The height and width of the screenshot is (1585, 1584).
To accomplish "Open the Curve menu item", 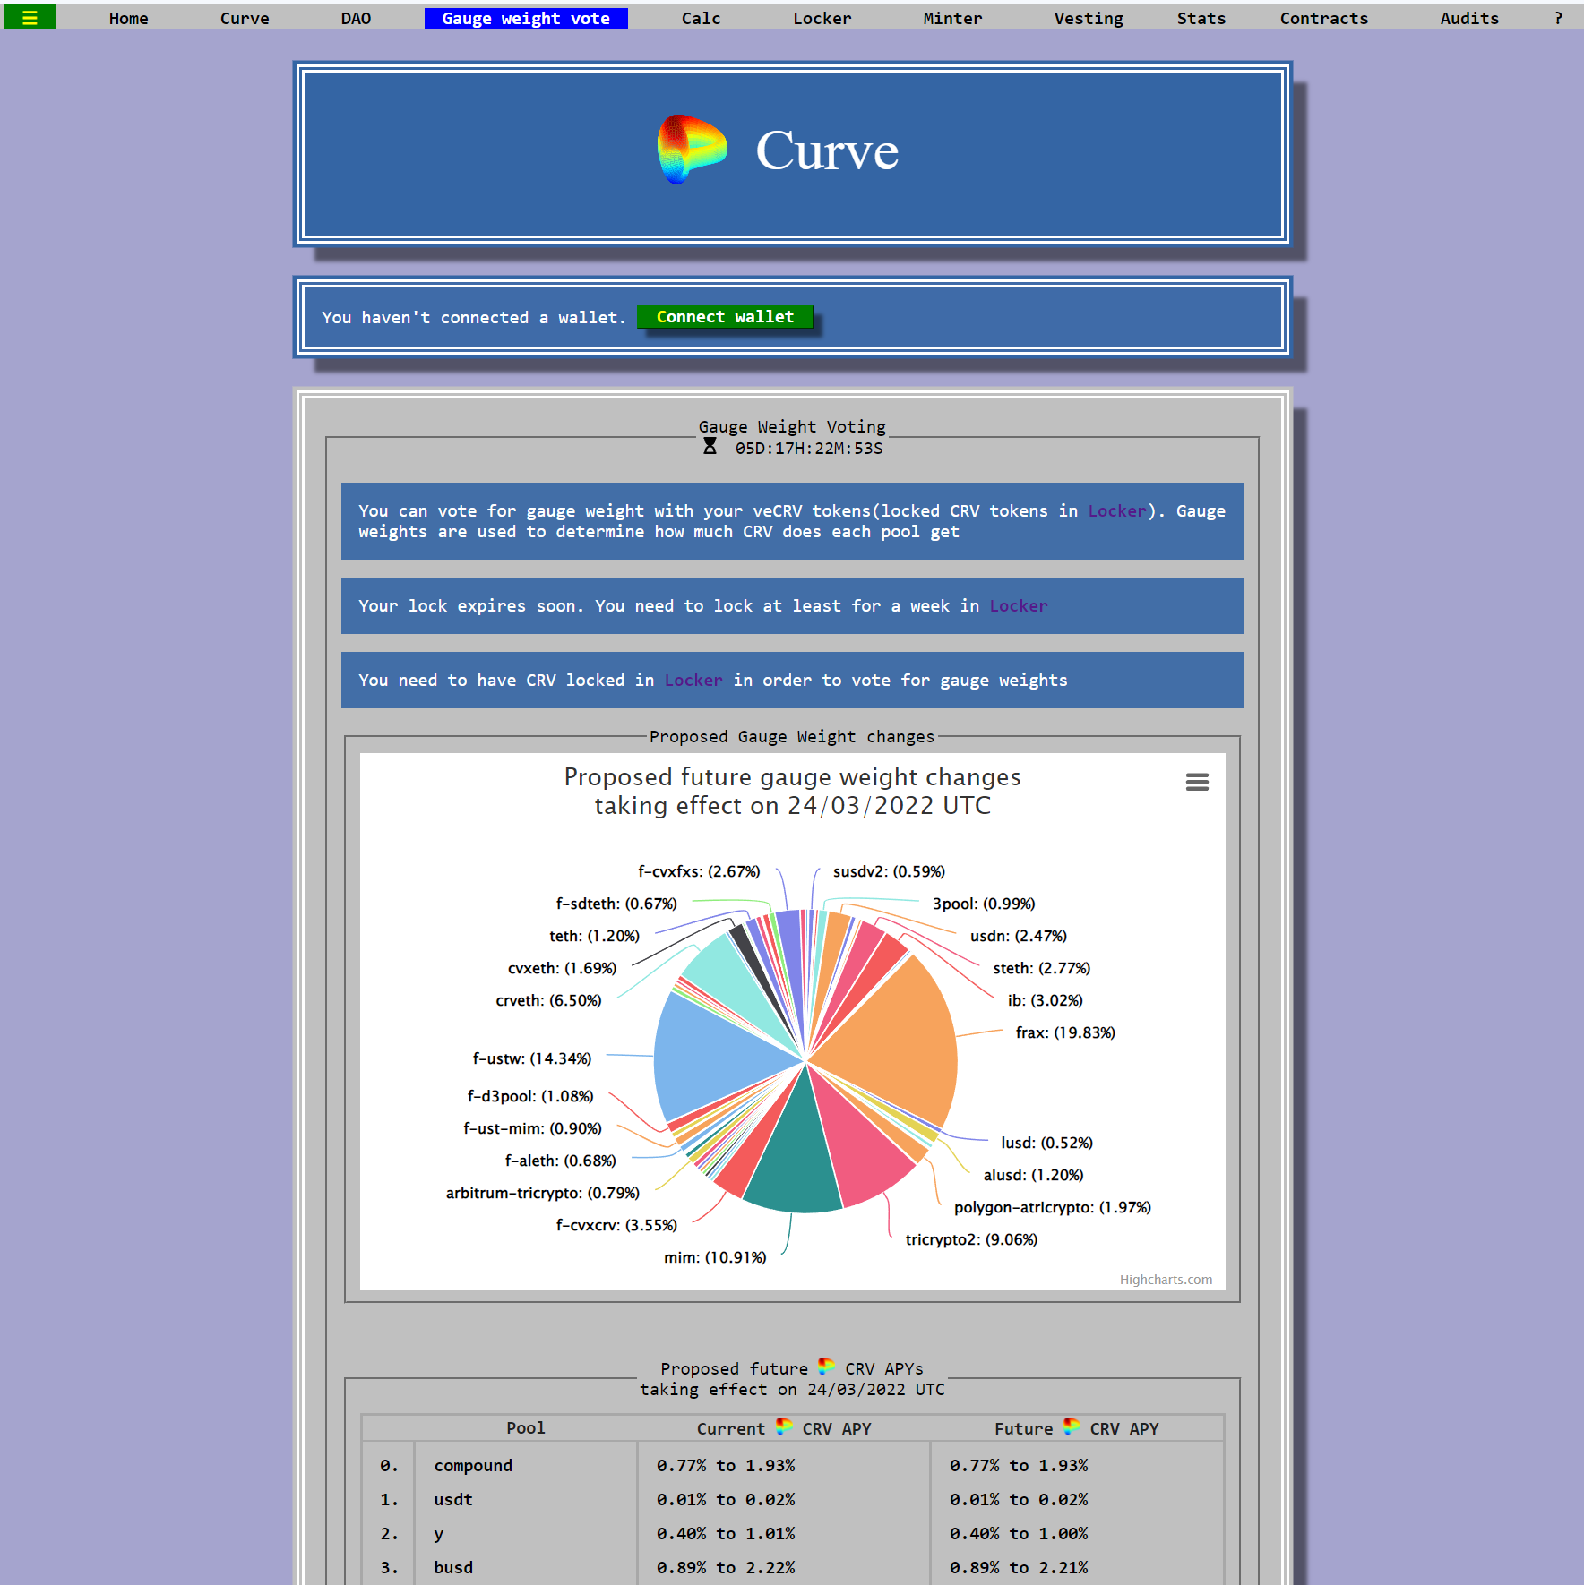I will pos(245,18).
